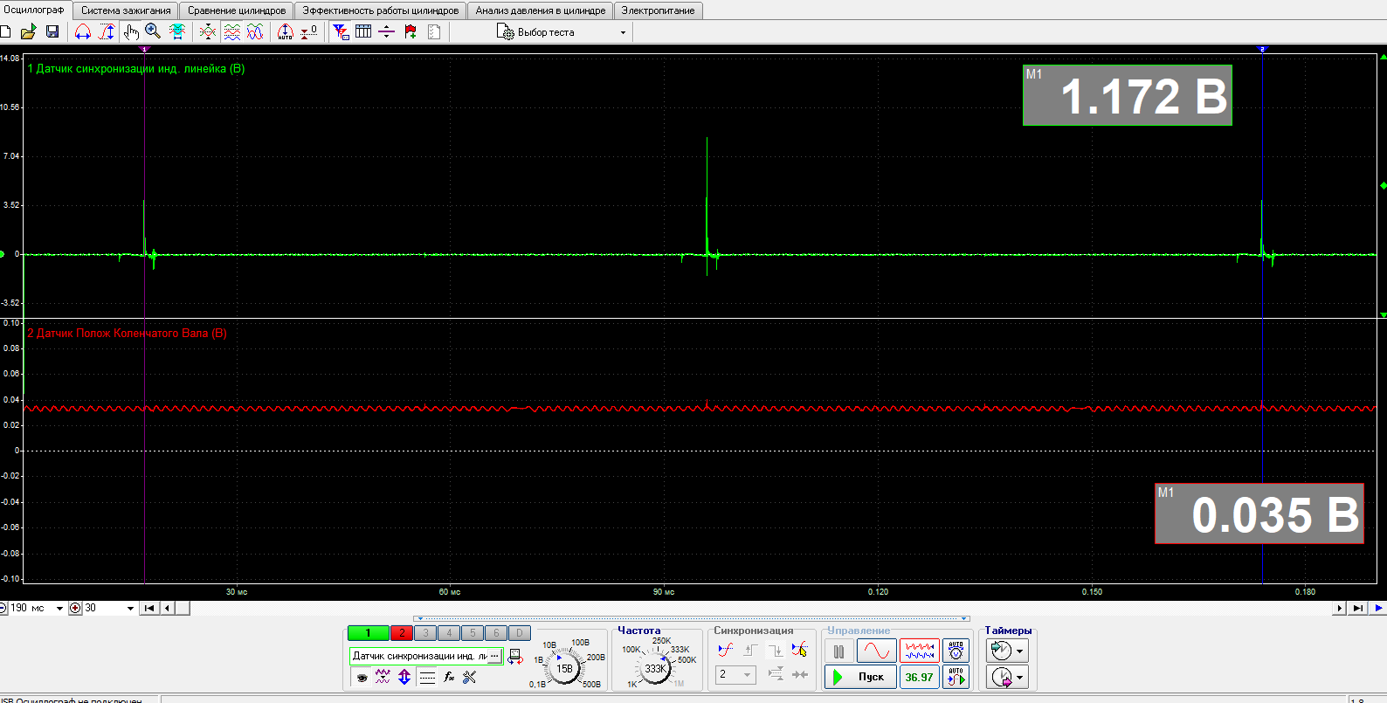Click the auto vertical scale icon
Viewport: 1387px width, 703px height.
tap(286, 32)
